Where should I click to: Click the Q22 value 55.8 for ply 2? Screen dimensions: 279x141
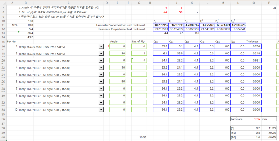(176, 53)
